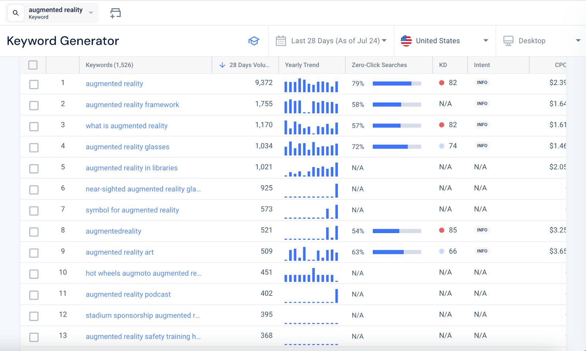
Task: Open the augmented reality framework keyword link
Action: click(132, 105)
